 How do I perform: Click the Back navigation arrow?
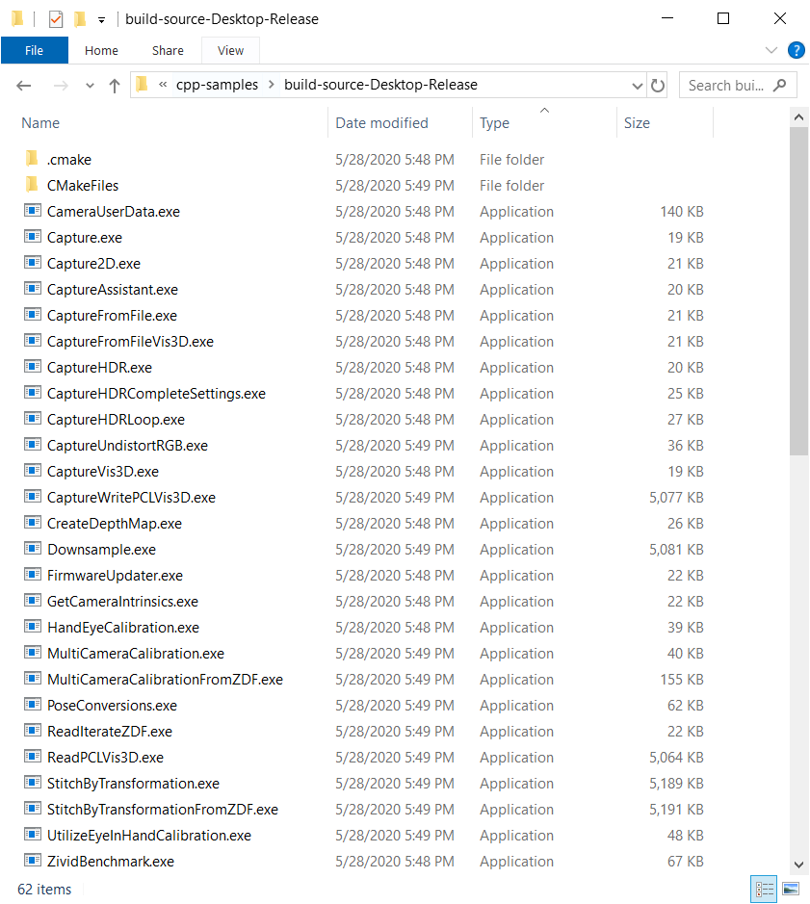[24, 86]
